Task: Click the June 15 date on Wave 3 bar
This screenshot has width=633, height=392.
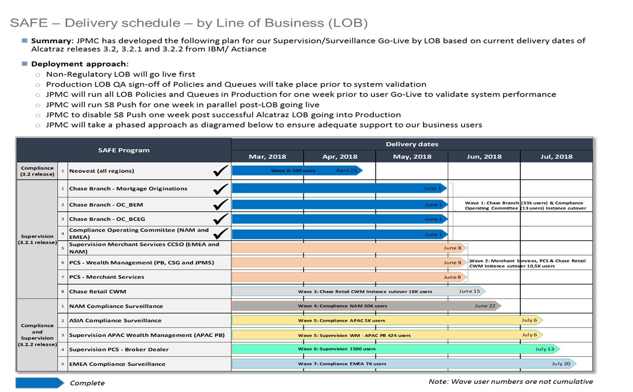Action: click(469, 292)
